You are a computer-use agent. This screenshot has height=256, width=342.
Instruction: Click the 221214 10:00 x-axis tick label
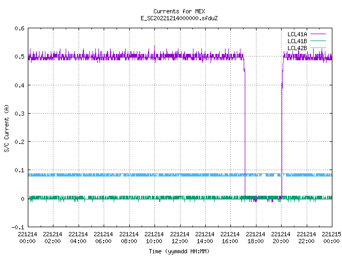coord(154,238)
